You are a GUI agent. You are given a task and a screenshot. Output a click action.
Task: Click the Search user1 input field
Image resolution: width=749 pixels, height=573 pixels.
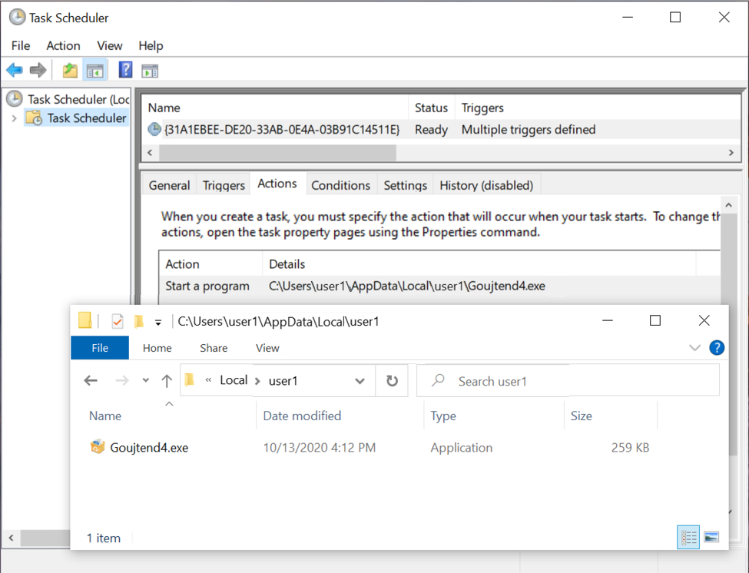(568, 381)
